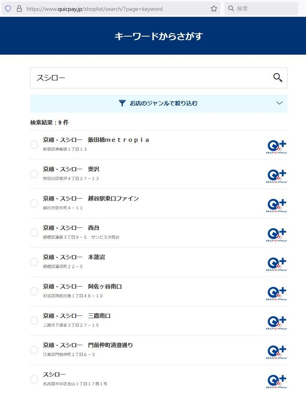Click QUICPay+ logo in the 奥沢 row
The width and height of the screenshot is (306, 399).
click(277, 176)
